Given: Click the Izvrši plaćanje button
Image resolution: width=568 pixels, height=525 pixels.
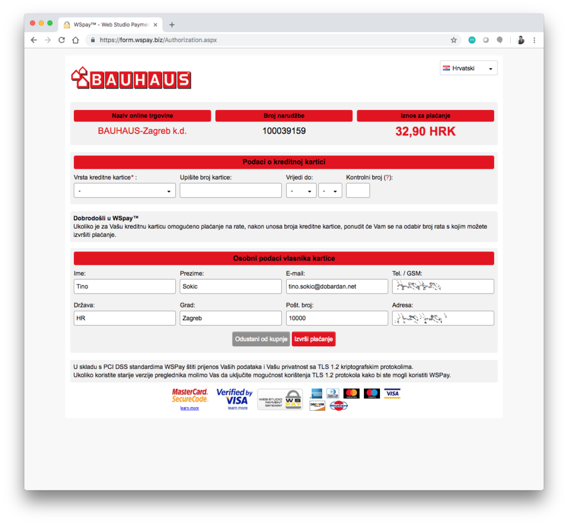Looking at the screenshot, I should click(313, 339).
